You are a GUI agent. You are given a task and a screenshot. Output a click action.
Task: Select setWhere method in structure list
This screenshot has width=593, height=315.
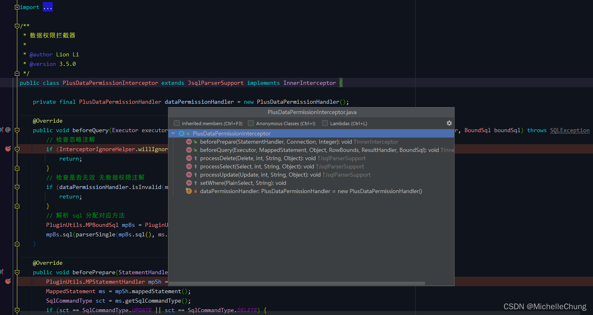[311, 183]
